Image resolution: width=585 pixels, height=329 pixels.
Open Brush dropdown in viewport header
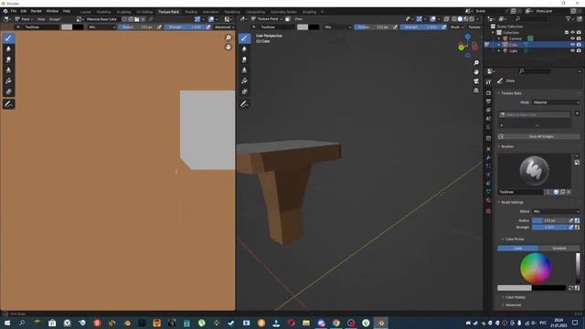pyautogui.click(x=457, y=27)
